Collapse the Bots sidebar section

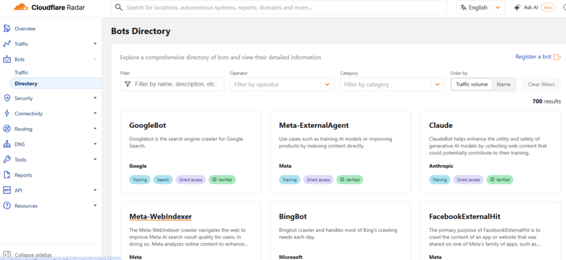(95, 59)
